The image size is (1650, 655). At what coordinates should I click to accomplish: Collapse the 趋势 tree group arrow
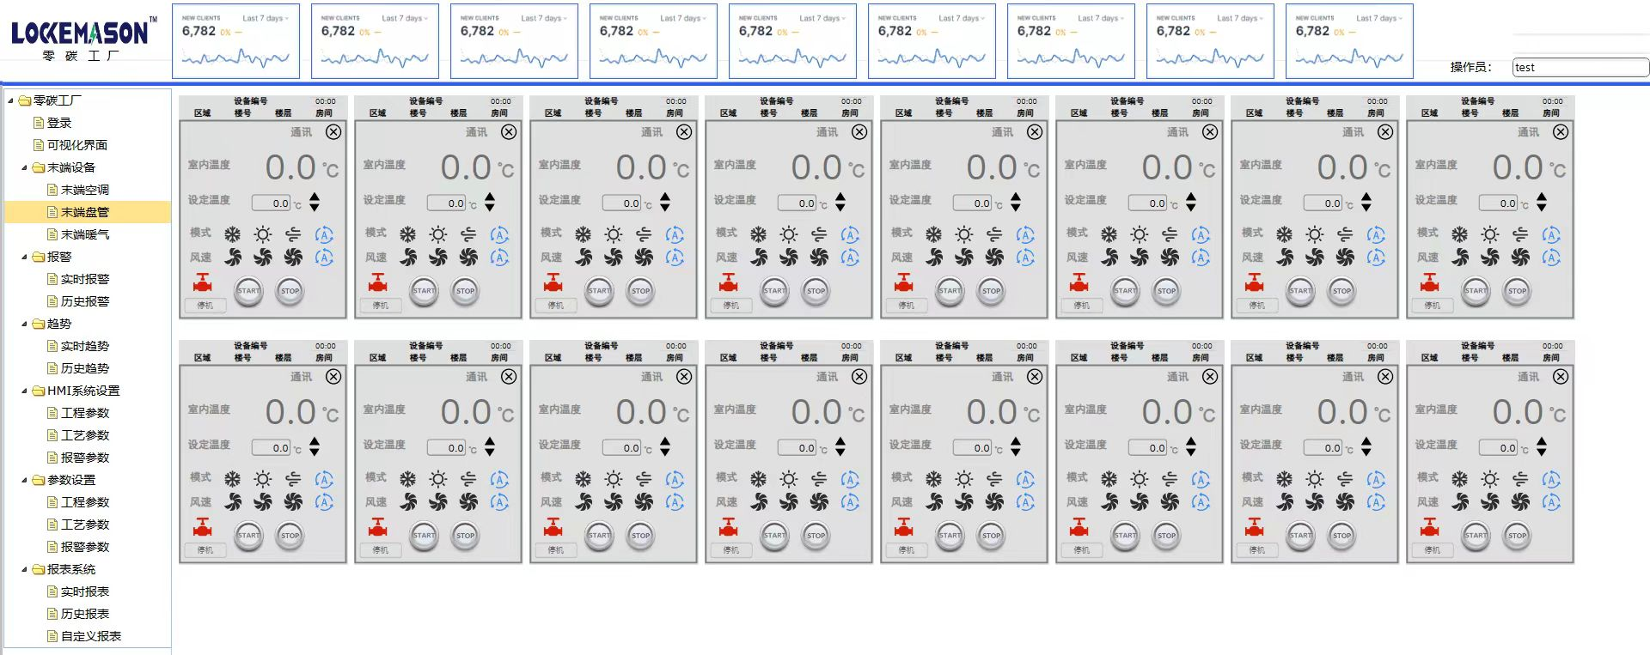[25, 324]
